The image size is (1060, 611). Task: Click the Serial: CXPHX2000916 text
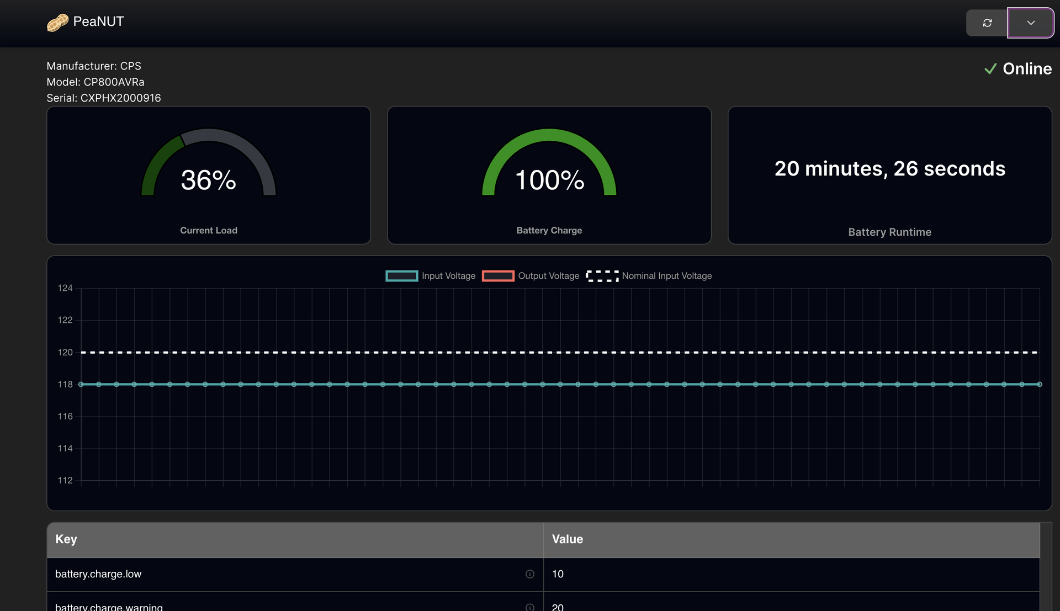[x=104, y=98]
